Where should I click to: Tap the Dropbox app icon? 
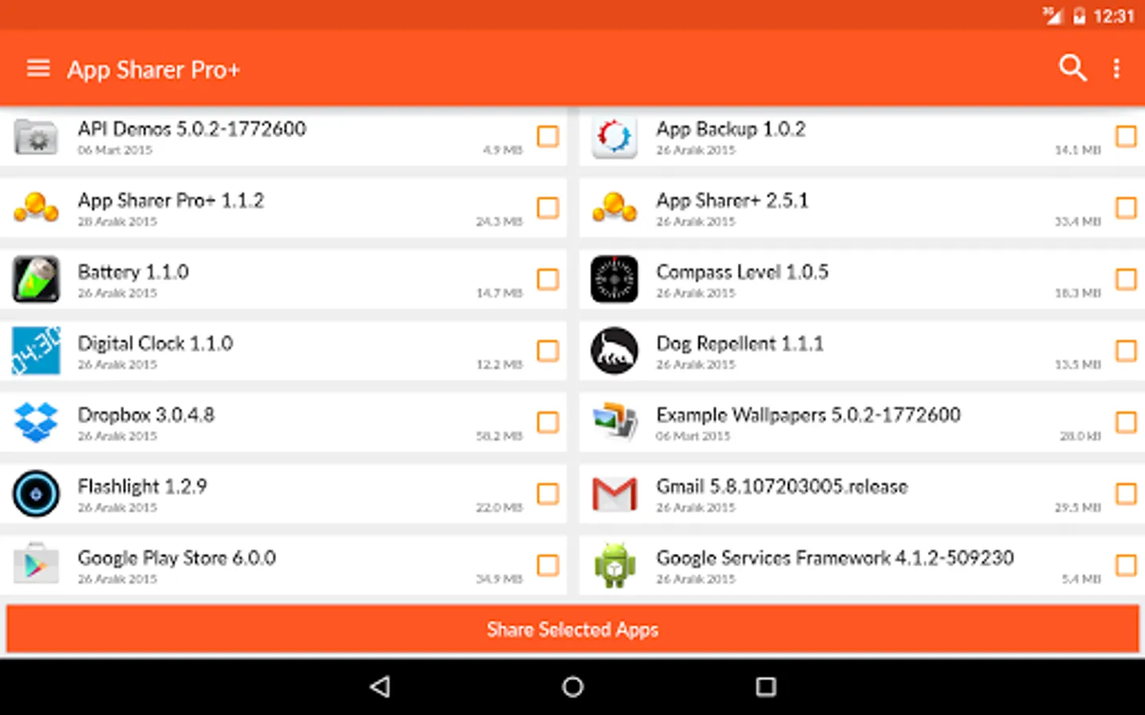[36, 422]
